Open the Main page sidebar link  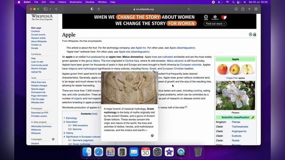pyautogui.click(x=36, y=28)
